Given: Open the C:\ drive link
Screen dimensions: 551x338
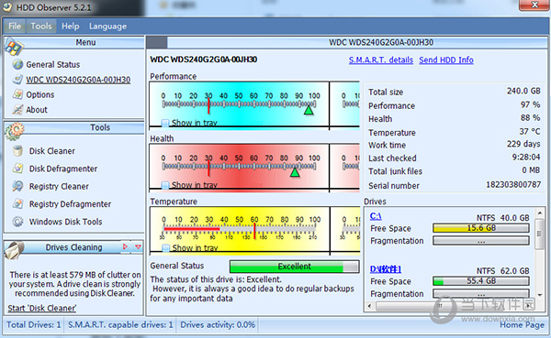Looking at the screenshot, I should click(x=376, y=216).
